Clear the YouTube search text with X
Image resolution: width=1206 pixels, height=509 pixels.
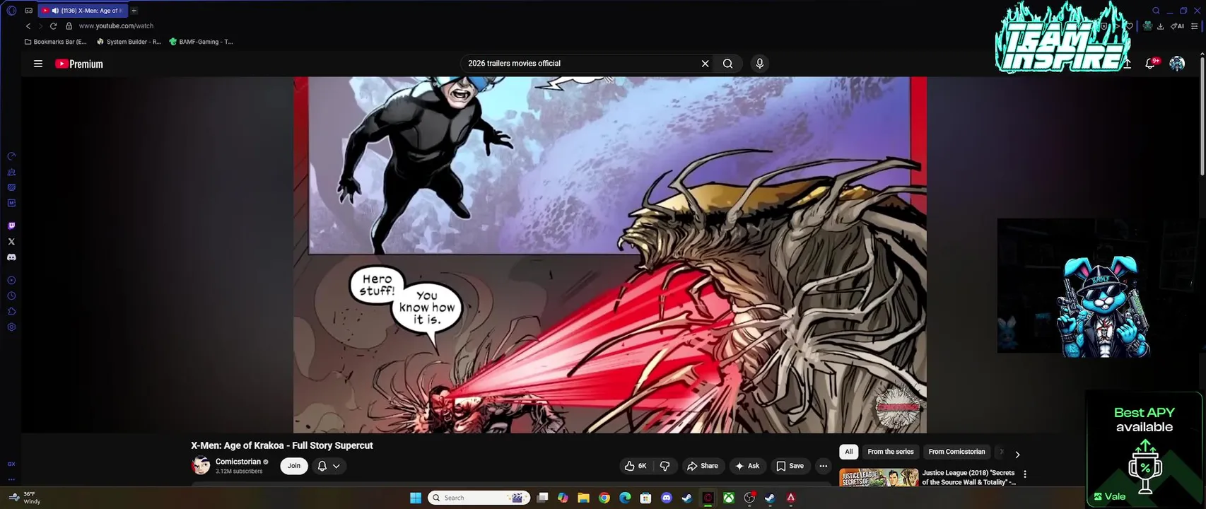coord(705,64)
